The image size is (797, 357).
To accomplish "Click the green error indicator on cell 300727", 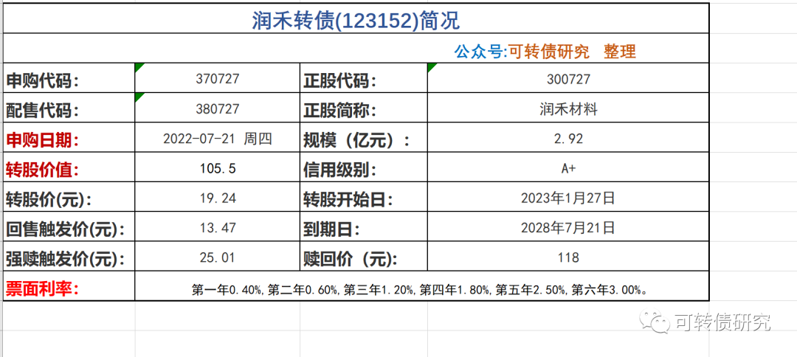I will coord(431,67).
